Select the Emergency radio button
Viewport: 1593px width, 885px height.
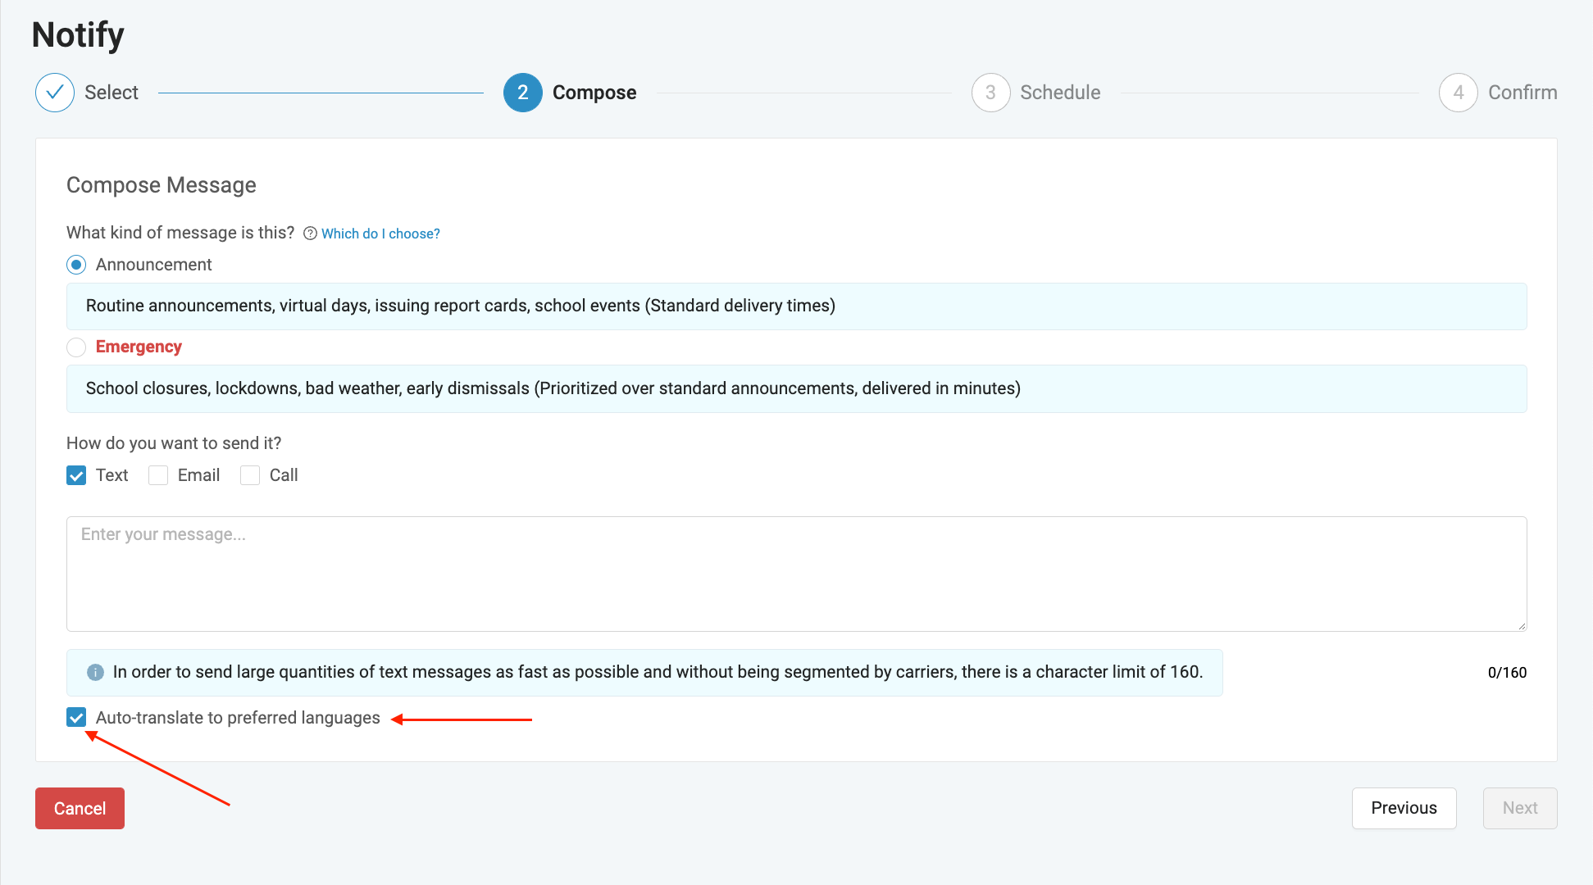76,347
